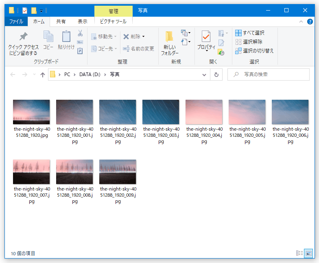Open the 移動先 (Move to) menu

point(104,37)
